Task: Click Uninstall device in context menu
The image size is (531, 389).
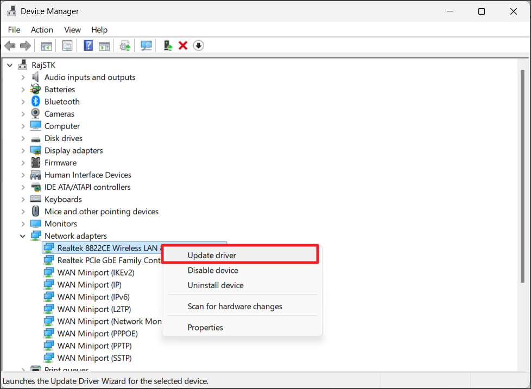Action: [x=216, y=285]
